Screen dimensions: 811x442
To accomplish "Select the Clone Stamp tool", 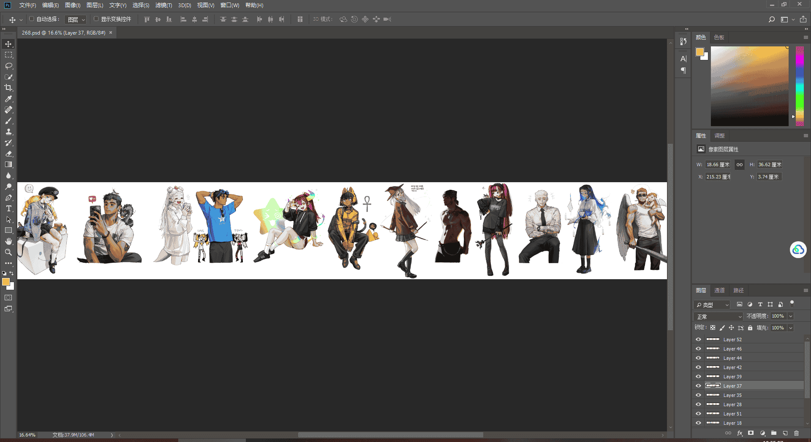I will coord(8,132).
